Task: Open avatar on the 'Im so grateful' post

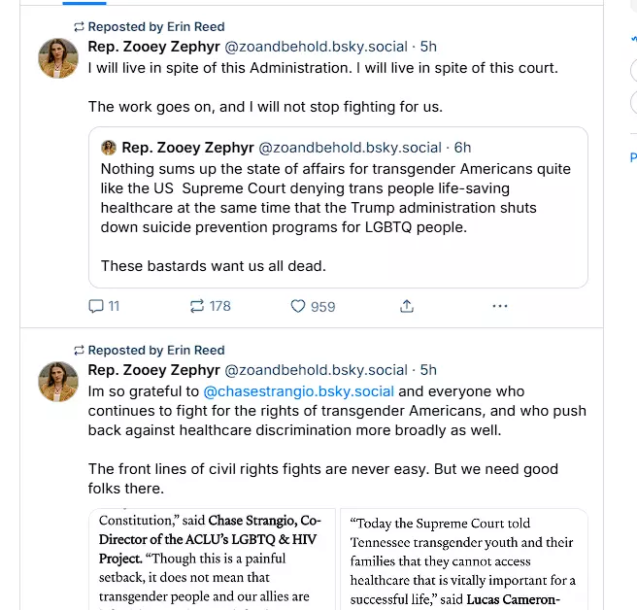Action: pos(58,382)
